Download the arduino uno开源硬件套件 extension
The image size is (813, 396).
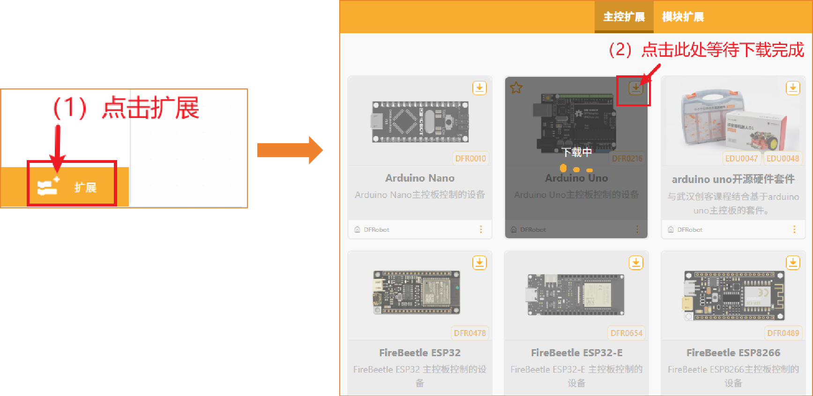click(x=792, y=88)
